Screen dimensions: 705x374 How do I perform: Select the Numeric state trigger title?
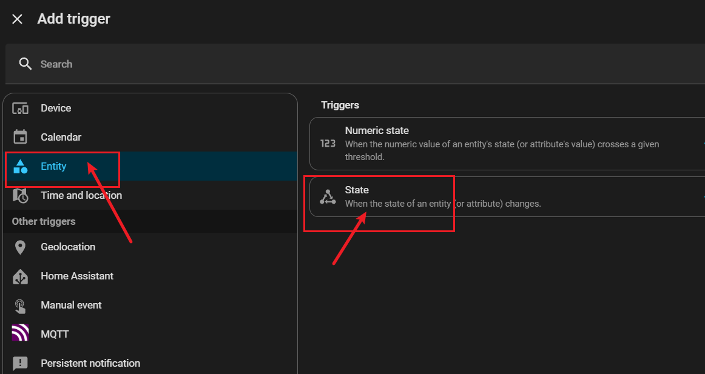(x=377, y=130)
